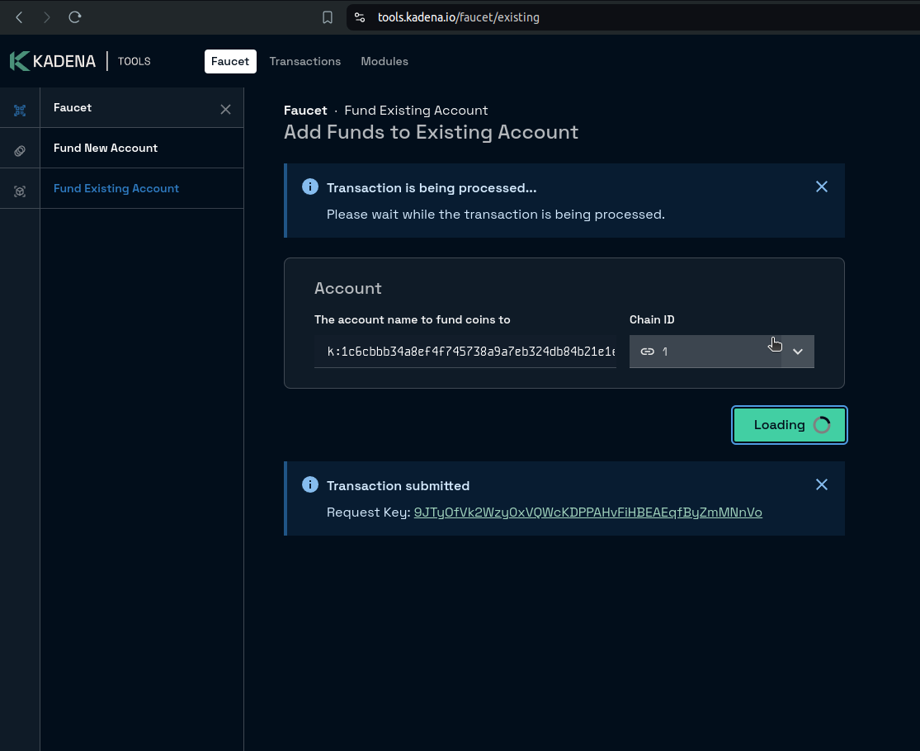Click the TOOLS label by the logo
Viewport: 920px width, 751px height.
pyautogui.click(x=134, y=62)
